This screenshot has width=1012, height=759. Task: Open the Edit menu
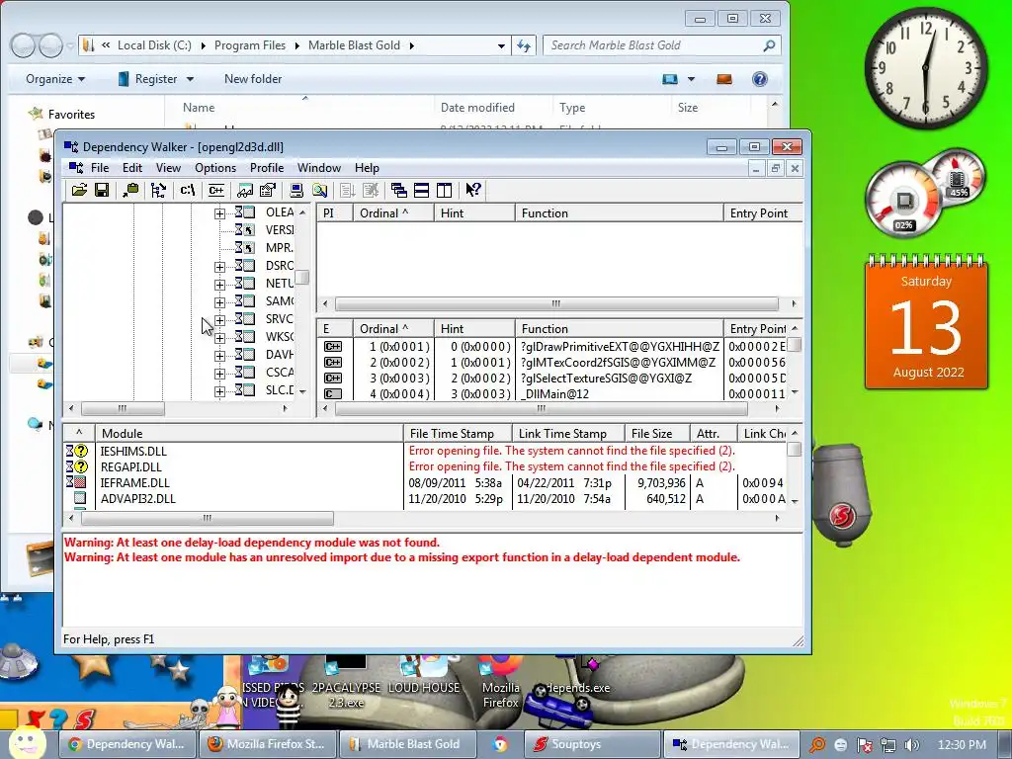132,168
